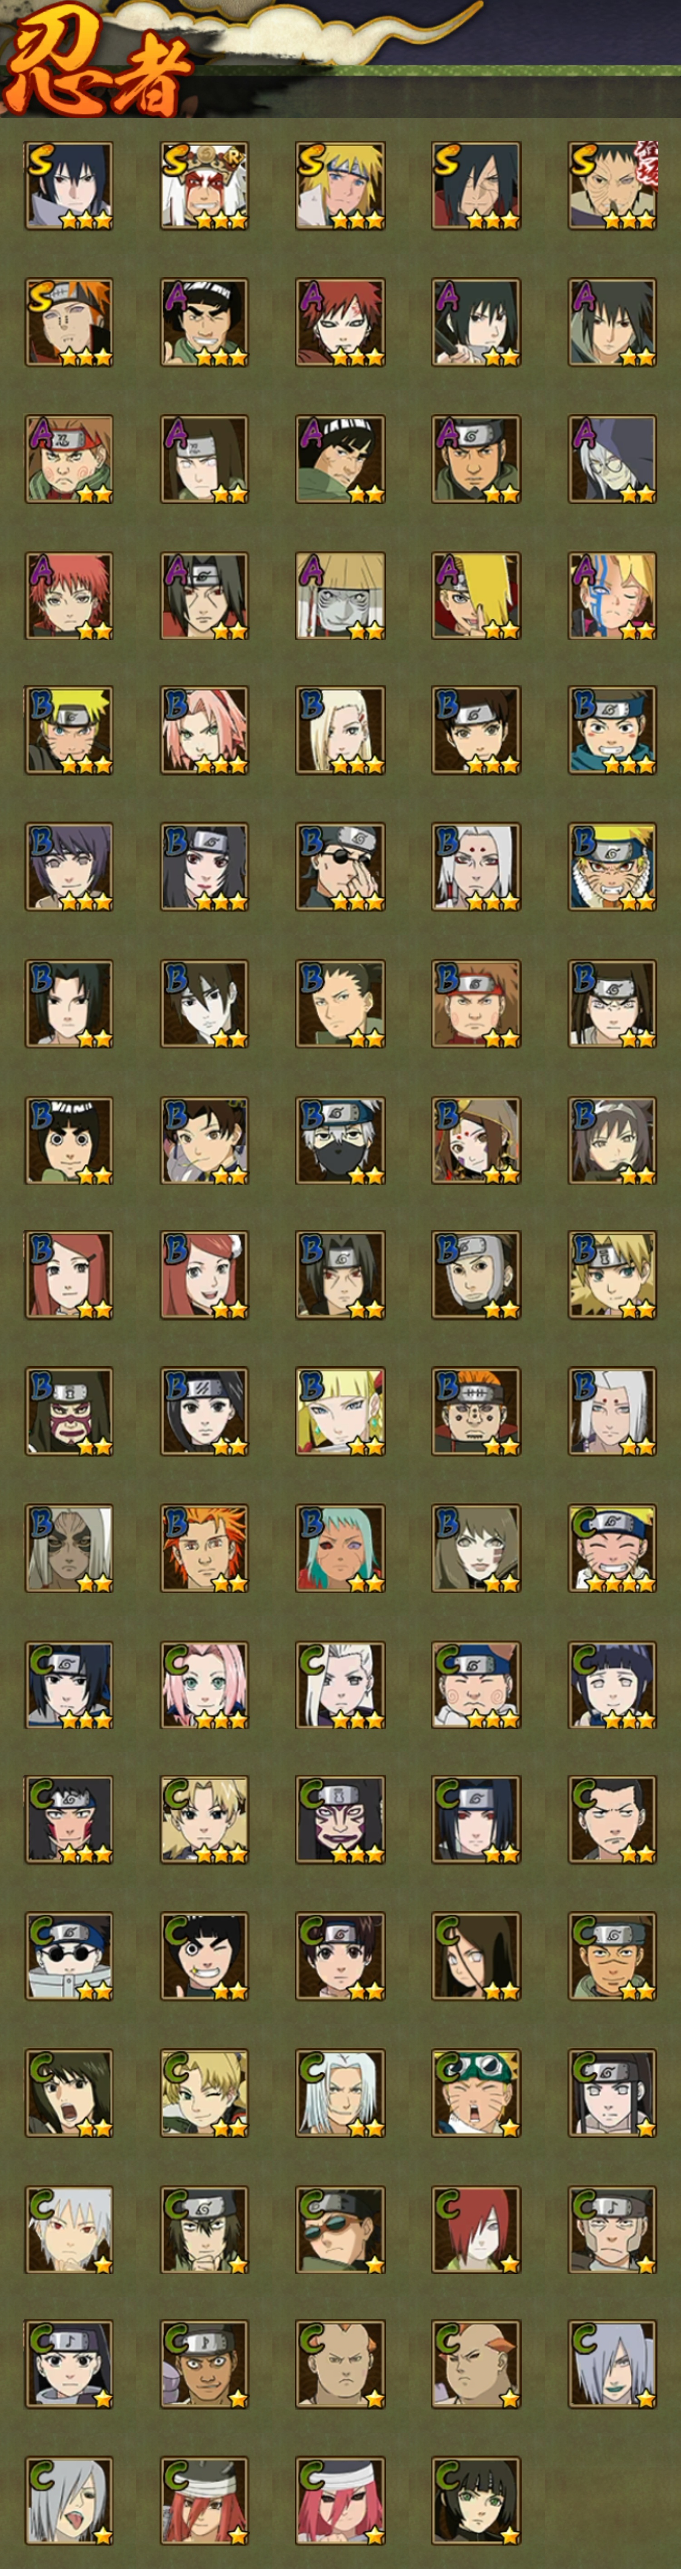Select A-rank Deidara with blond hair
The height and width of the screenshot is (2569, 681).
[x=476, y=595]
